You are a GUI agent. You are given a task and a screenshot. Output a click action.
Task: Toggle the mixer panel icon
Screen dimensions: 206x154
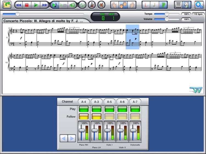click(x=186, y=5)
